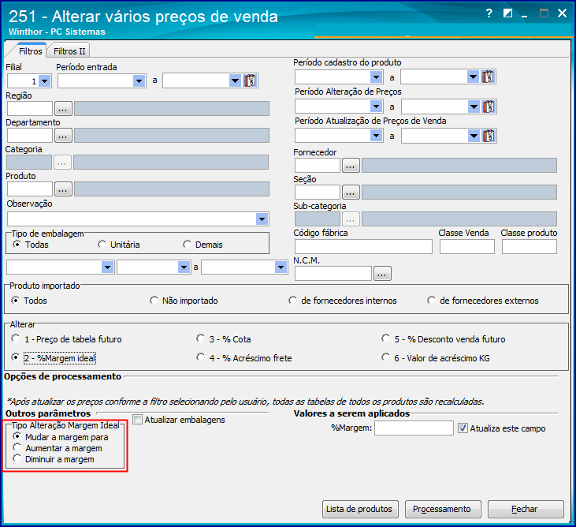Expand the Filial dropdown
This screenshot has width=576, height=527.
45,81
